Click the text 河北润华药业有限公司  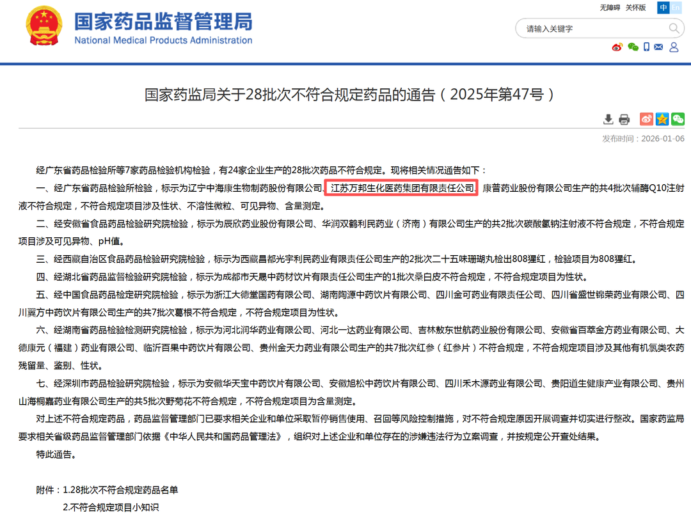coord(267,330)
